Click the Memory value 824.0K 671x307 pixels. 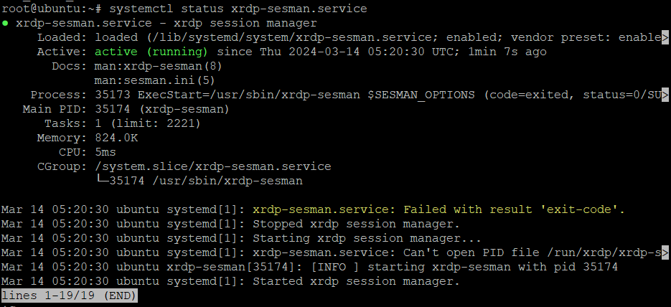pyautogui.click(x=116, y=138)
